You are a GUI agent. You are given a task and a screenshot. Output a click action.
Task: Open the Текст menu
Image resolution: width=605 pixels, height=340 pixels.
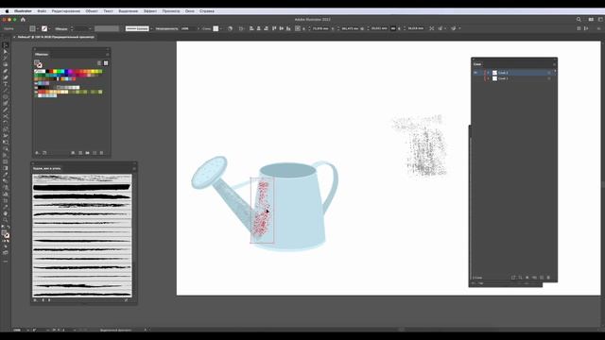click(x=108, y=11)
